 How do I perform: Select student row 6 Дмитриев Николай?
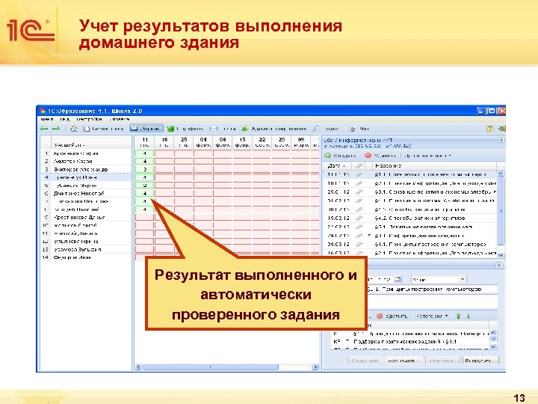click(x=86, y=194)
